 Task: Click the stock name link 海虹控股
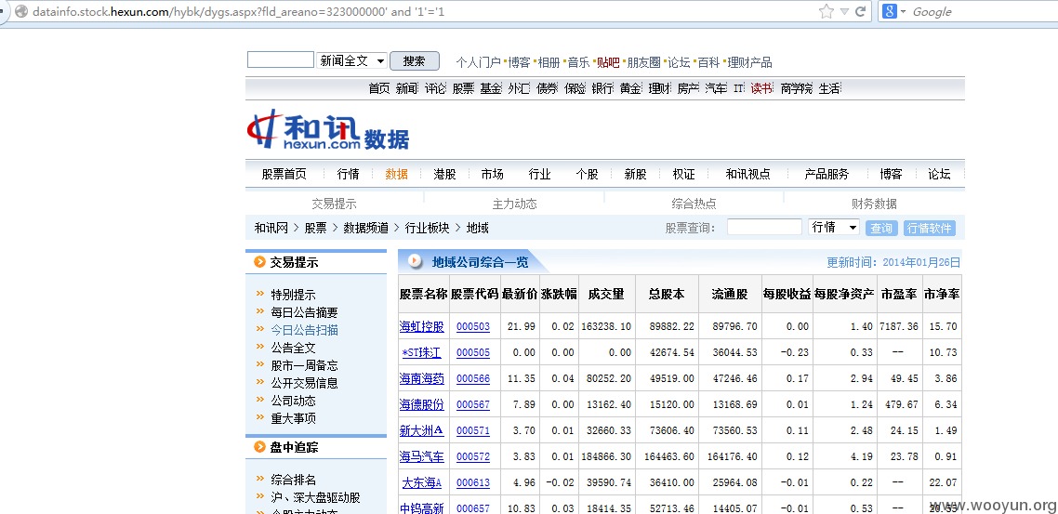[422, 326]
